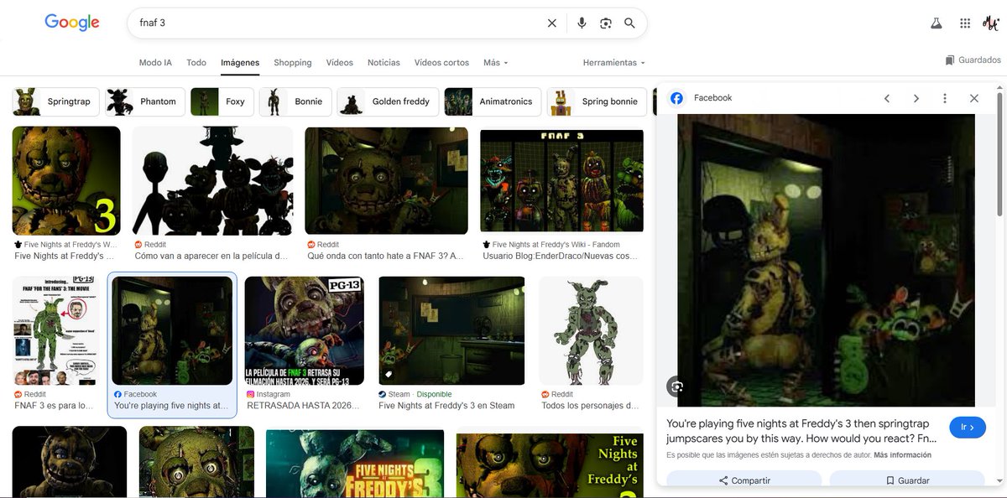Go to next image in preview panel

tap(916, 98)
